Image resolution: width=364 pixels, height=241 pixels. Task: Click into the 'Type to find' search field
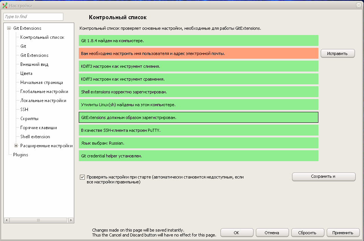coord(33,17)
